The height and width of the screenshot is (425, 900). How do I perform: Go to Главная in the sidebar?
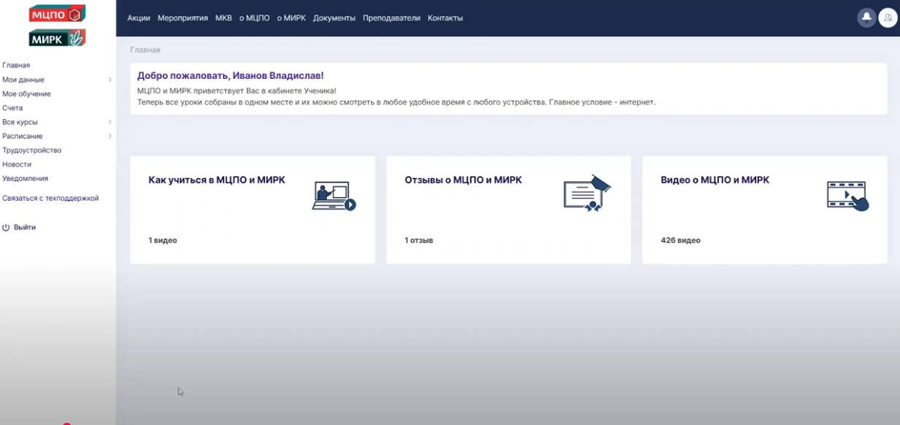[x=16, y=66]
